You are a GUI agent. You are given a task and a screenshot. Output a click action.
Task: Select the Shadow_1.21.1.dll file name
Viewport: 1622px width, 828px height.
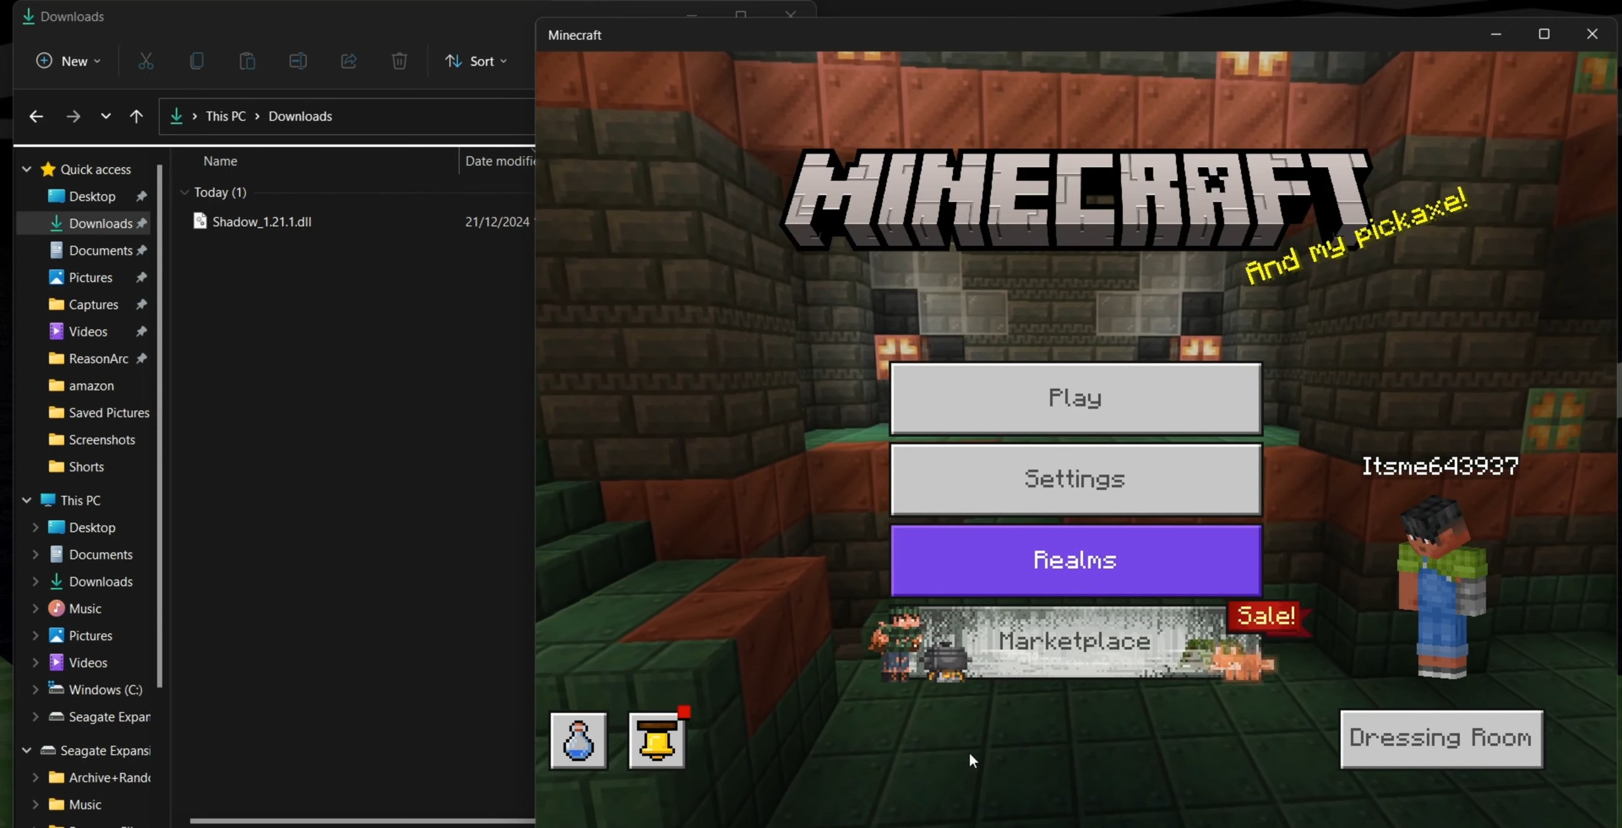(262, 222)
